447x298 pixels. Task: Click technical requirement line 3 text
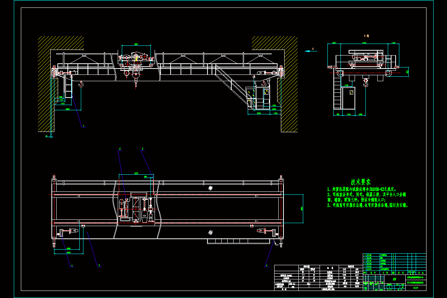pos(367,205)
